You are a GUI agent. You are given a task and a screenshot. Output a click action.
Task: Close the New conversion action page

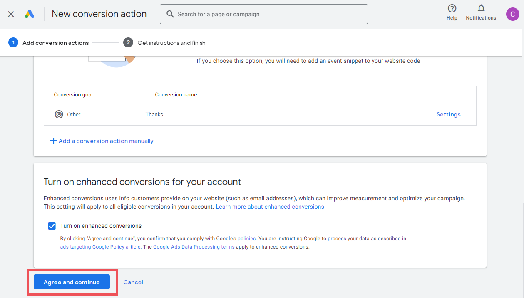point(11,14)
